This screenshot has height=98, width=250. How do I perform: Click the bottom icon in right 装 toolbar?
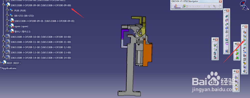point(237,58)
